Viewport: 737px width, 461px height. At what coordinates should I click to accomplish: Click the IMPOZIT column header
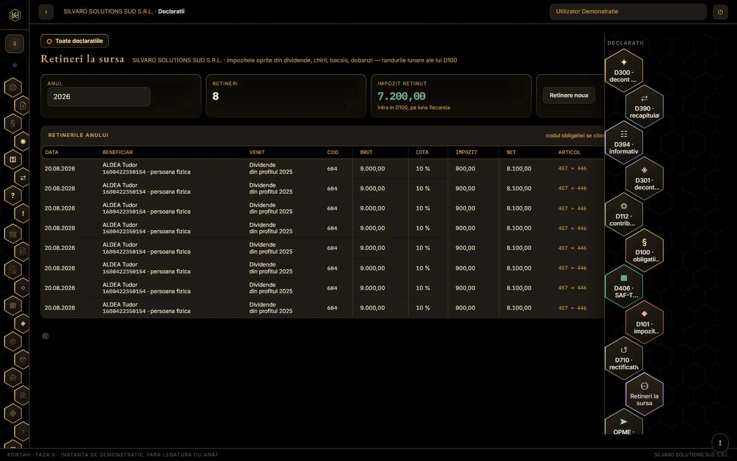point(466,152)
